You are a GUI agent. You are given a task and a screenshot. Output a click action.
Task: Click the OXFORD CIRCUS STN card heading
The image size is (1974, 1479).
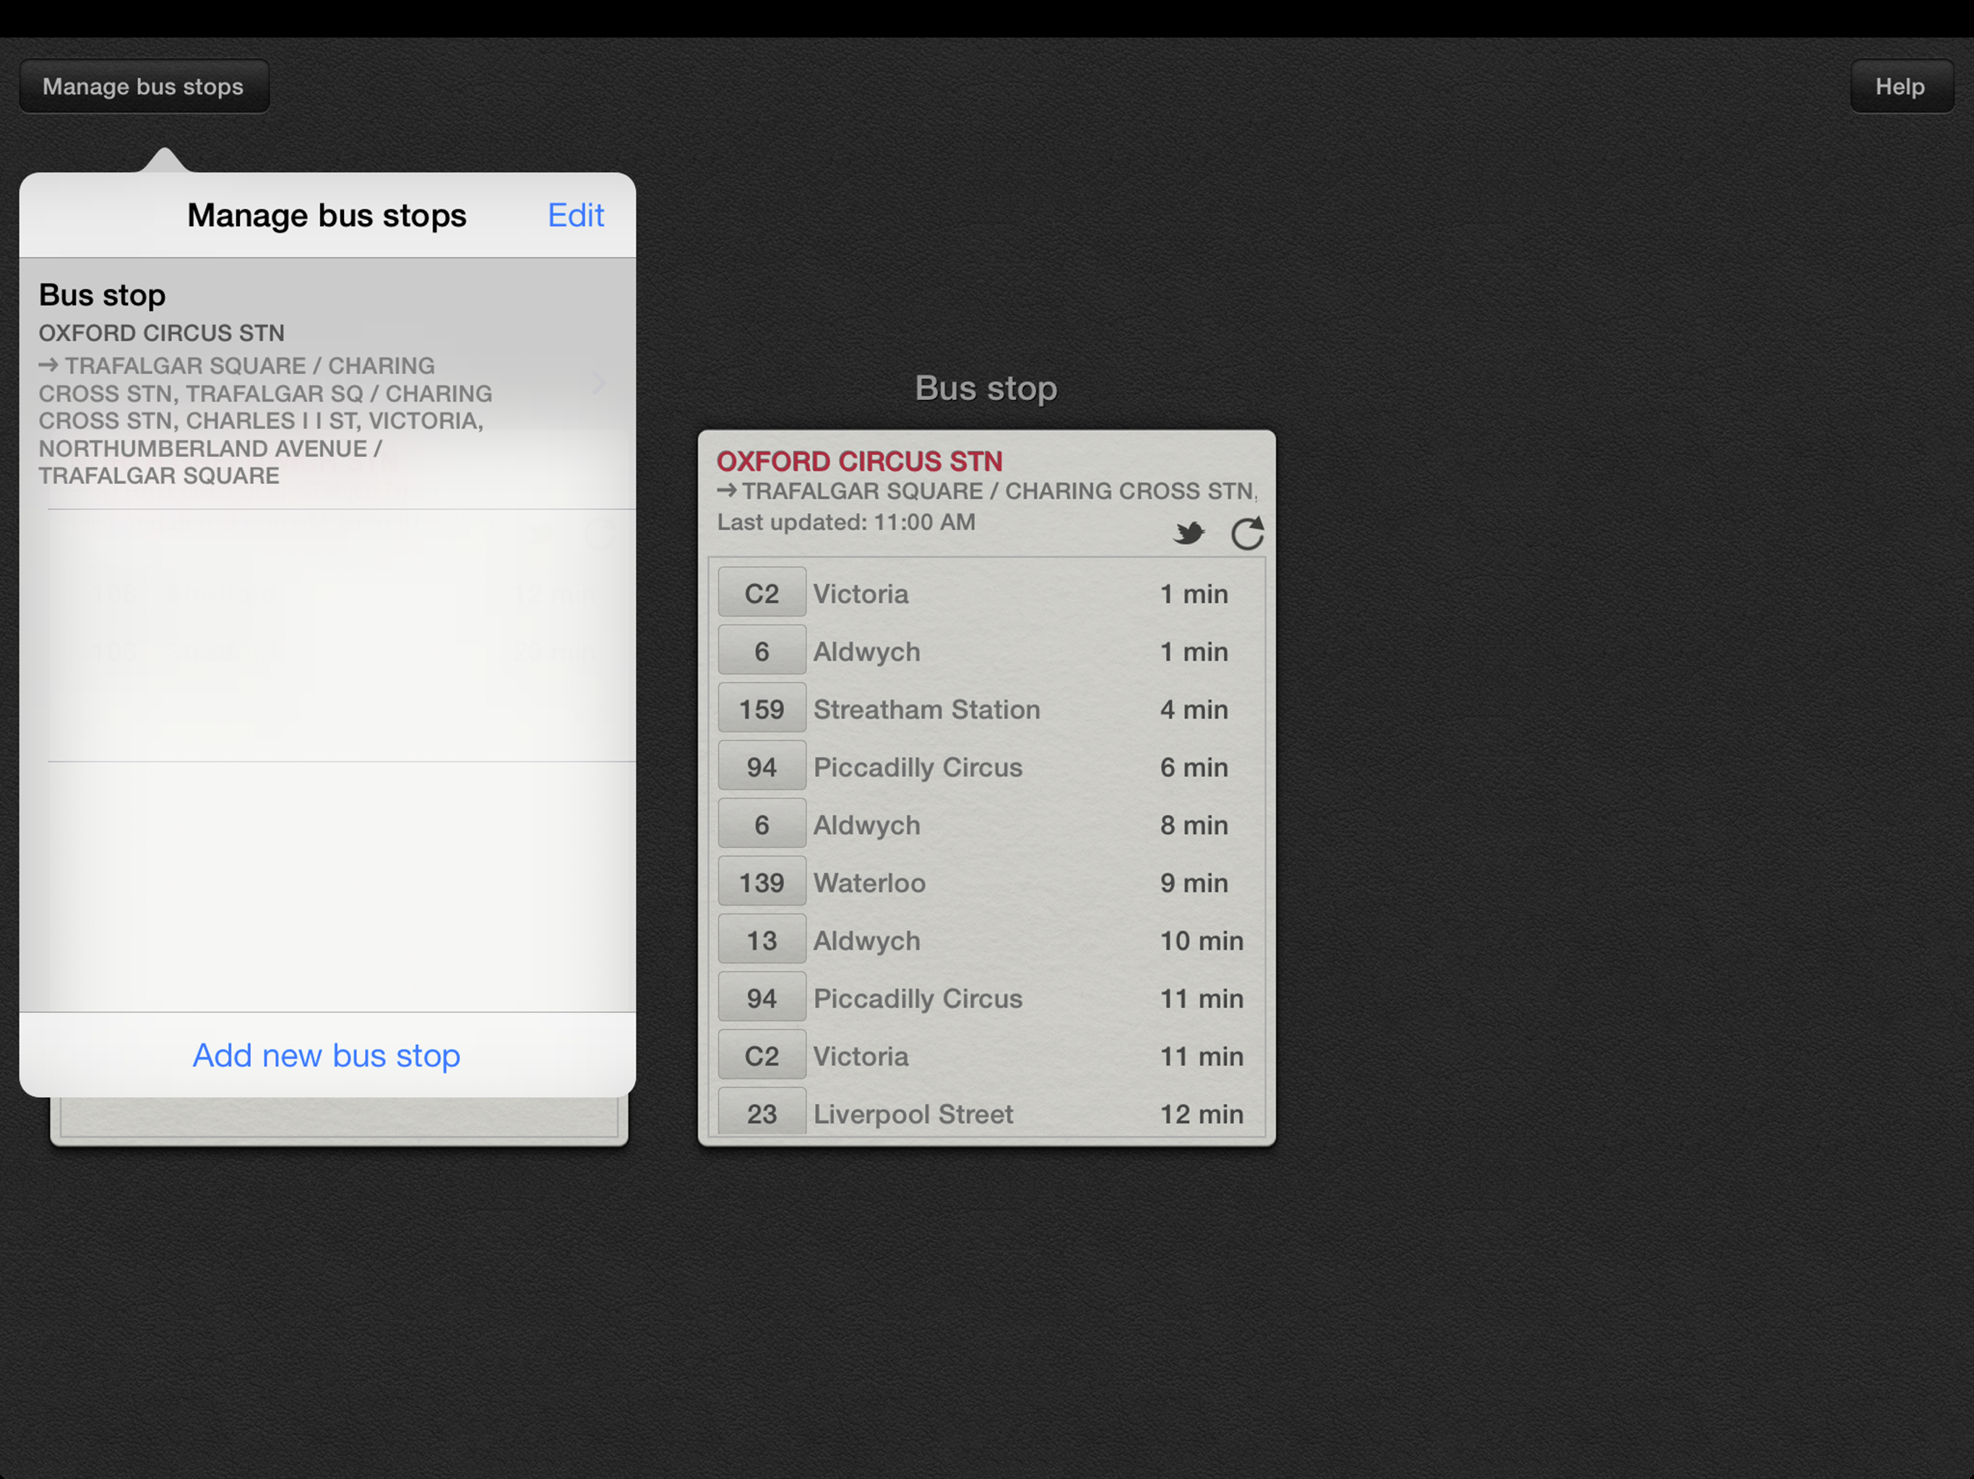pyautogui.click(x=859, y=461)
